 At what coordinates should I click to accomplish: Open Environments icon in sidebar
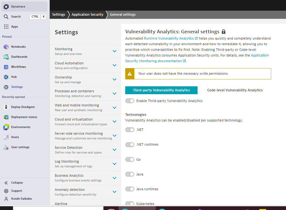point(6,127)
